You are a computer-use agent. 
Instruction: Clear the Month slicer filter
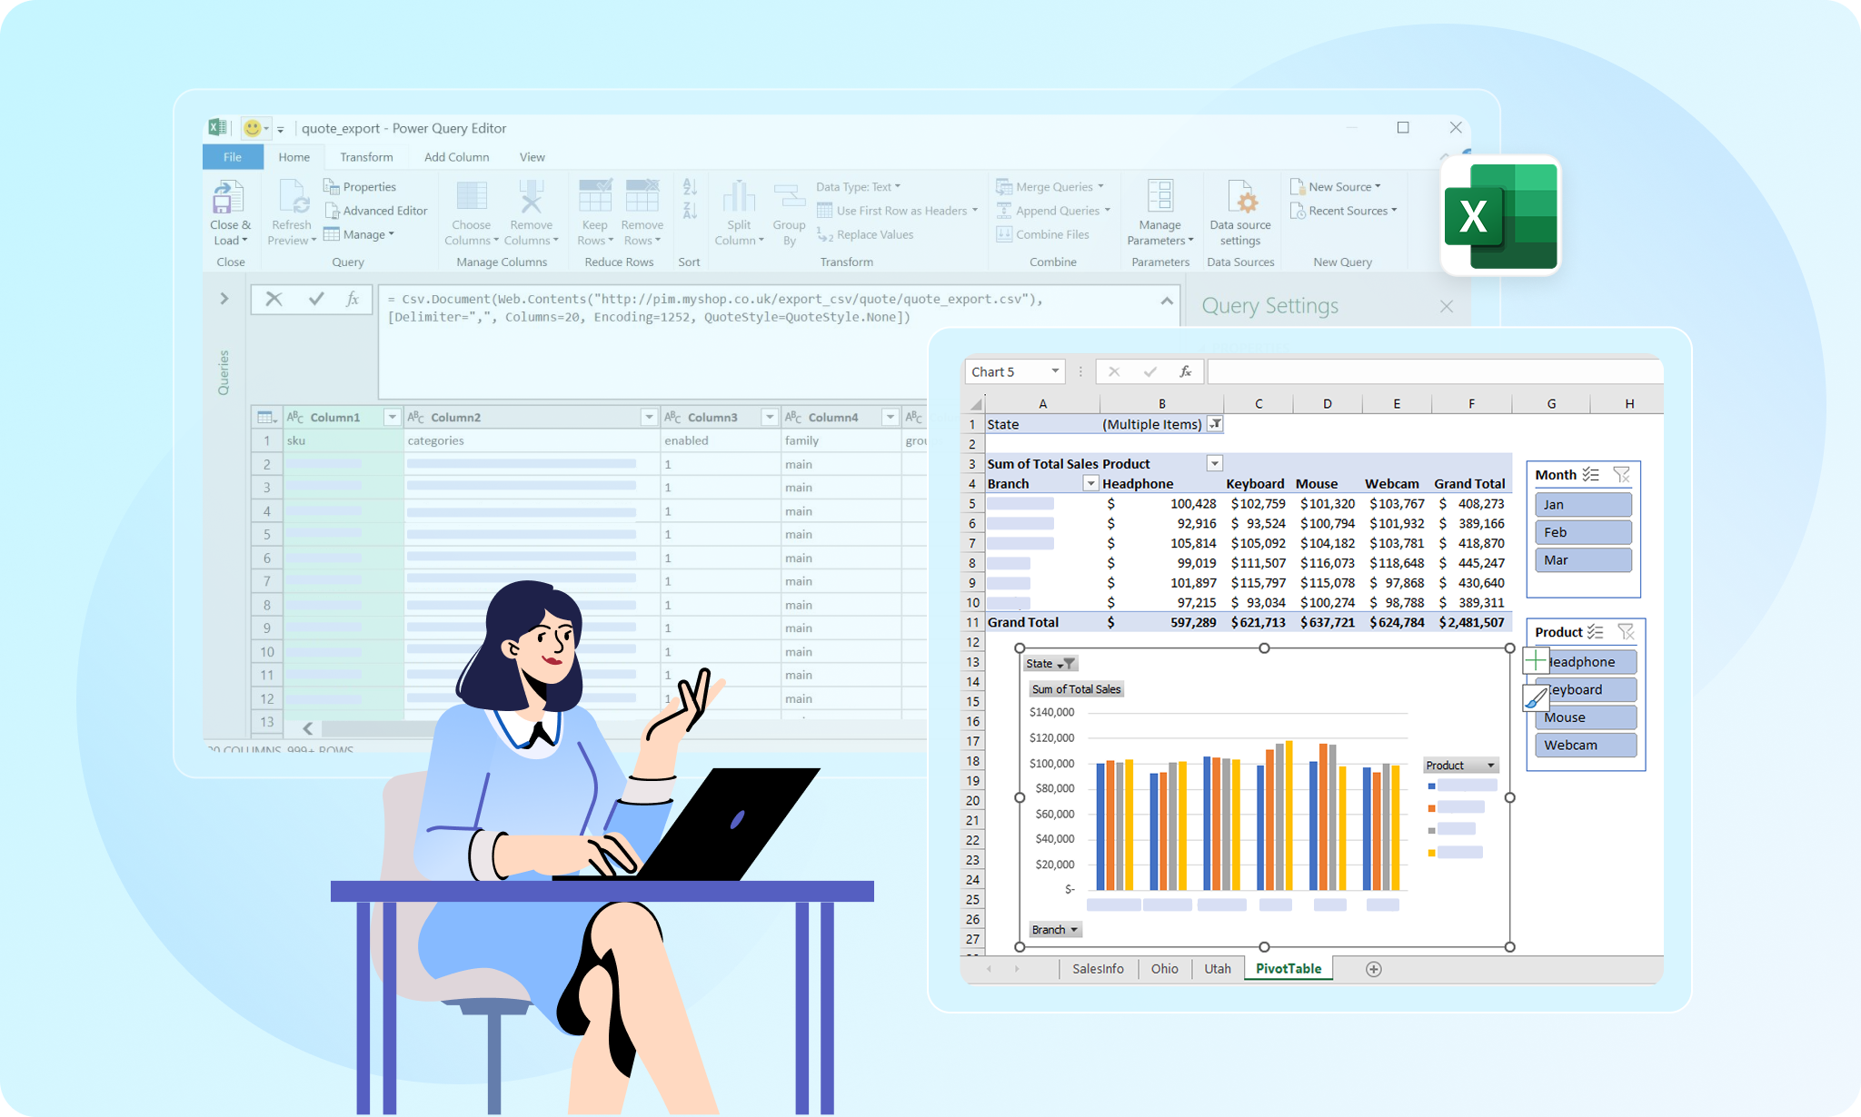pyautogui.click(x=1622, y=474)
